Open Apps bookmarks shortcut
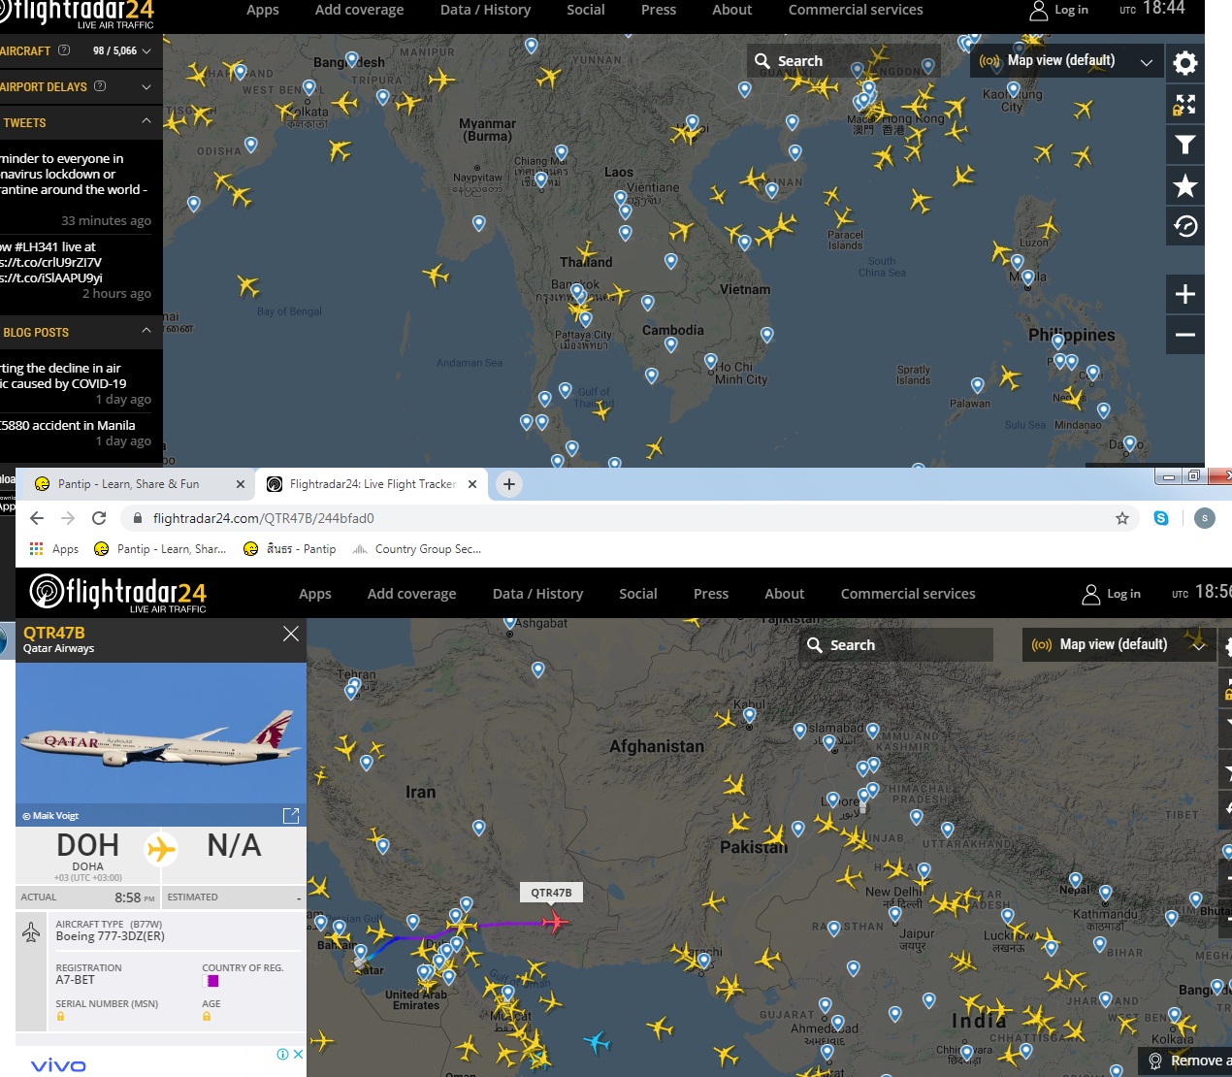The image size is (1232, 1077). coord(54,549)
